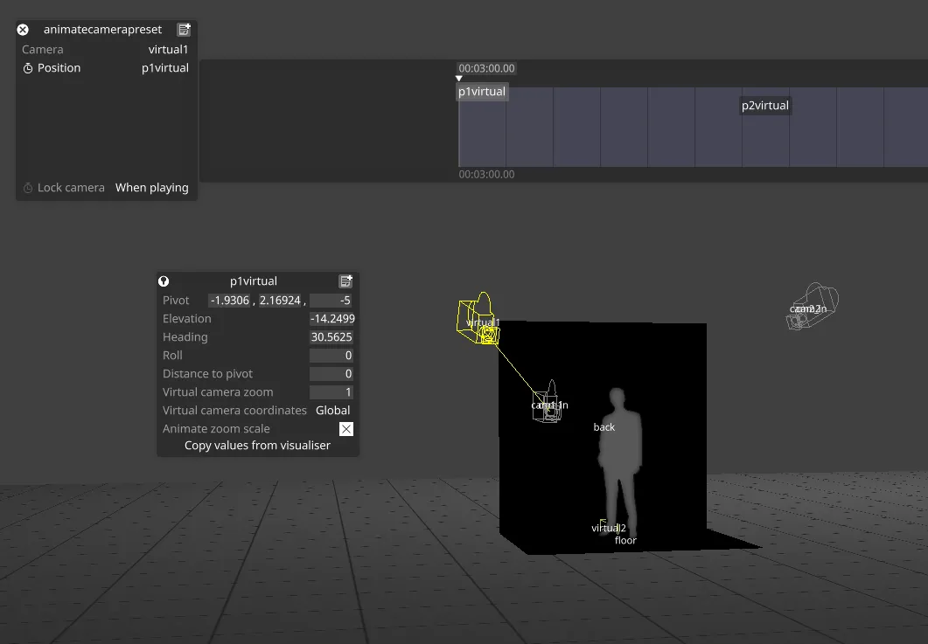Click the playhead marker at 00:03:00:00
The width and height of the screenshot is (928, 644).
[458, 78]
